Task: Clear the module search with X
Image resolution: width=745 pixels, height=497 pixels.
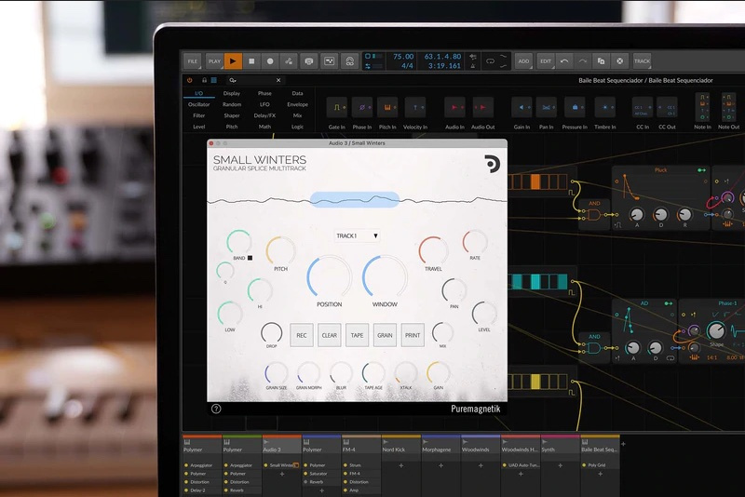Action: point(278,80)
